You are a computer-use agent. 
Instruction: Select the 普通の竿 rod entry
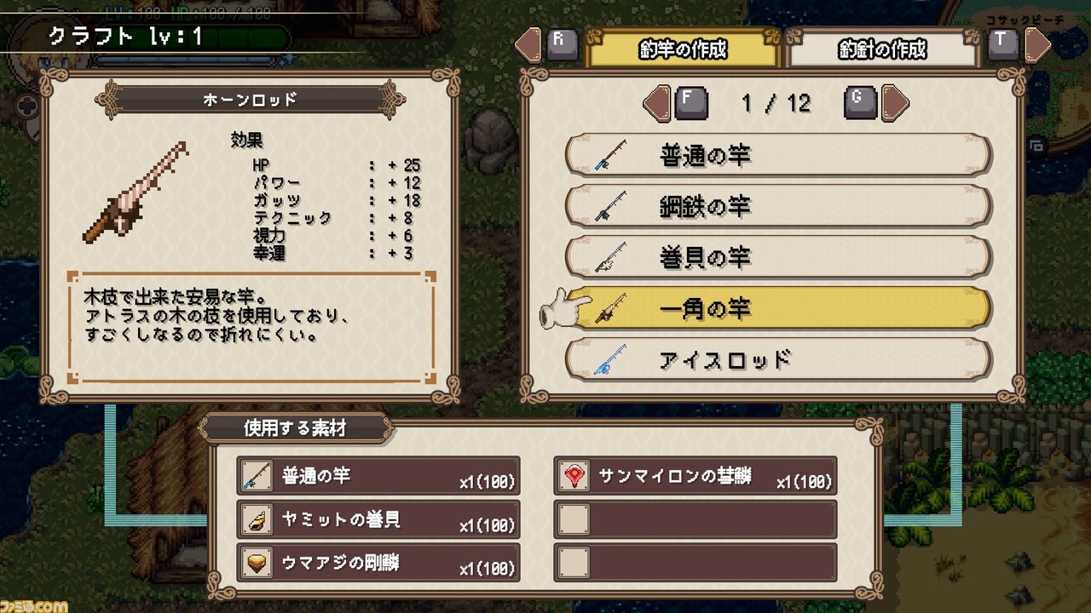[778, 155]
